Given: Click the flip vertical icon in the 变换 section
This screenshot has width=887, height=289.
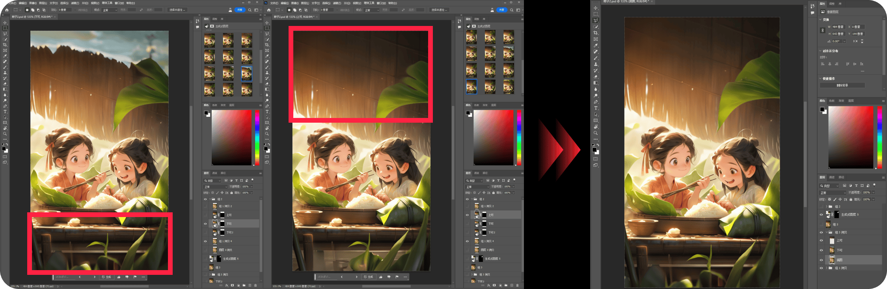Looking at the screenshot, I should click(x=862, y=41).
